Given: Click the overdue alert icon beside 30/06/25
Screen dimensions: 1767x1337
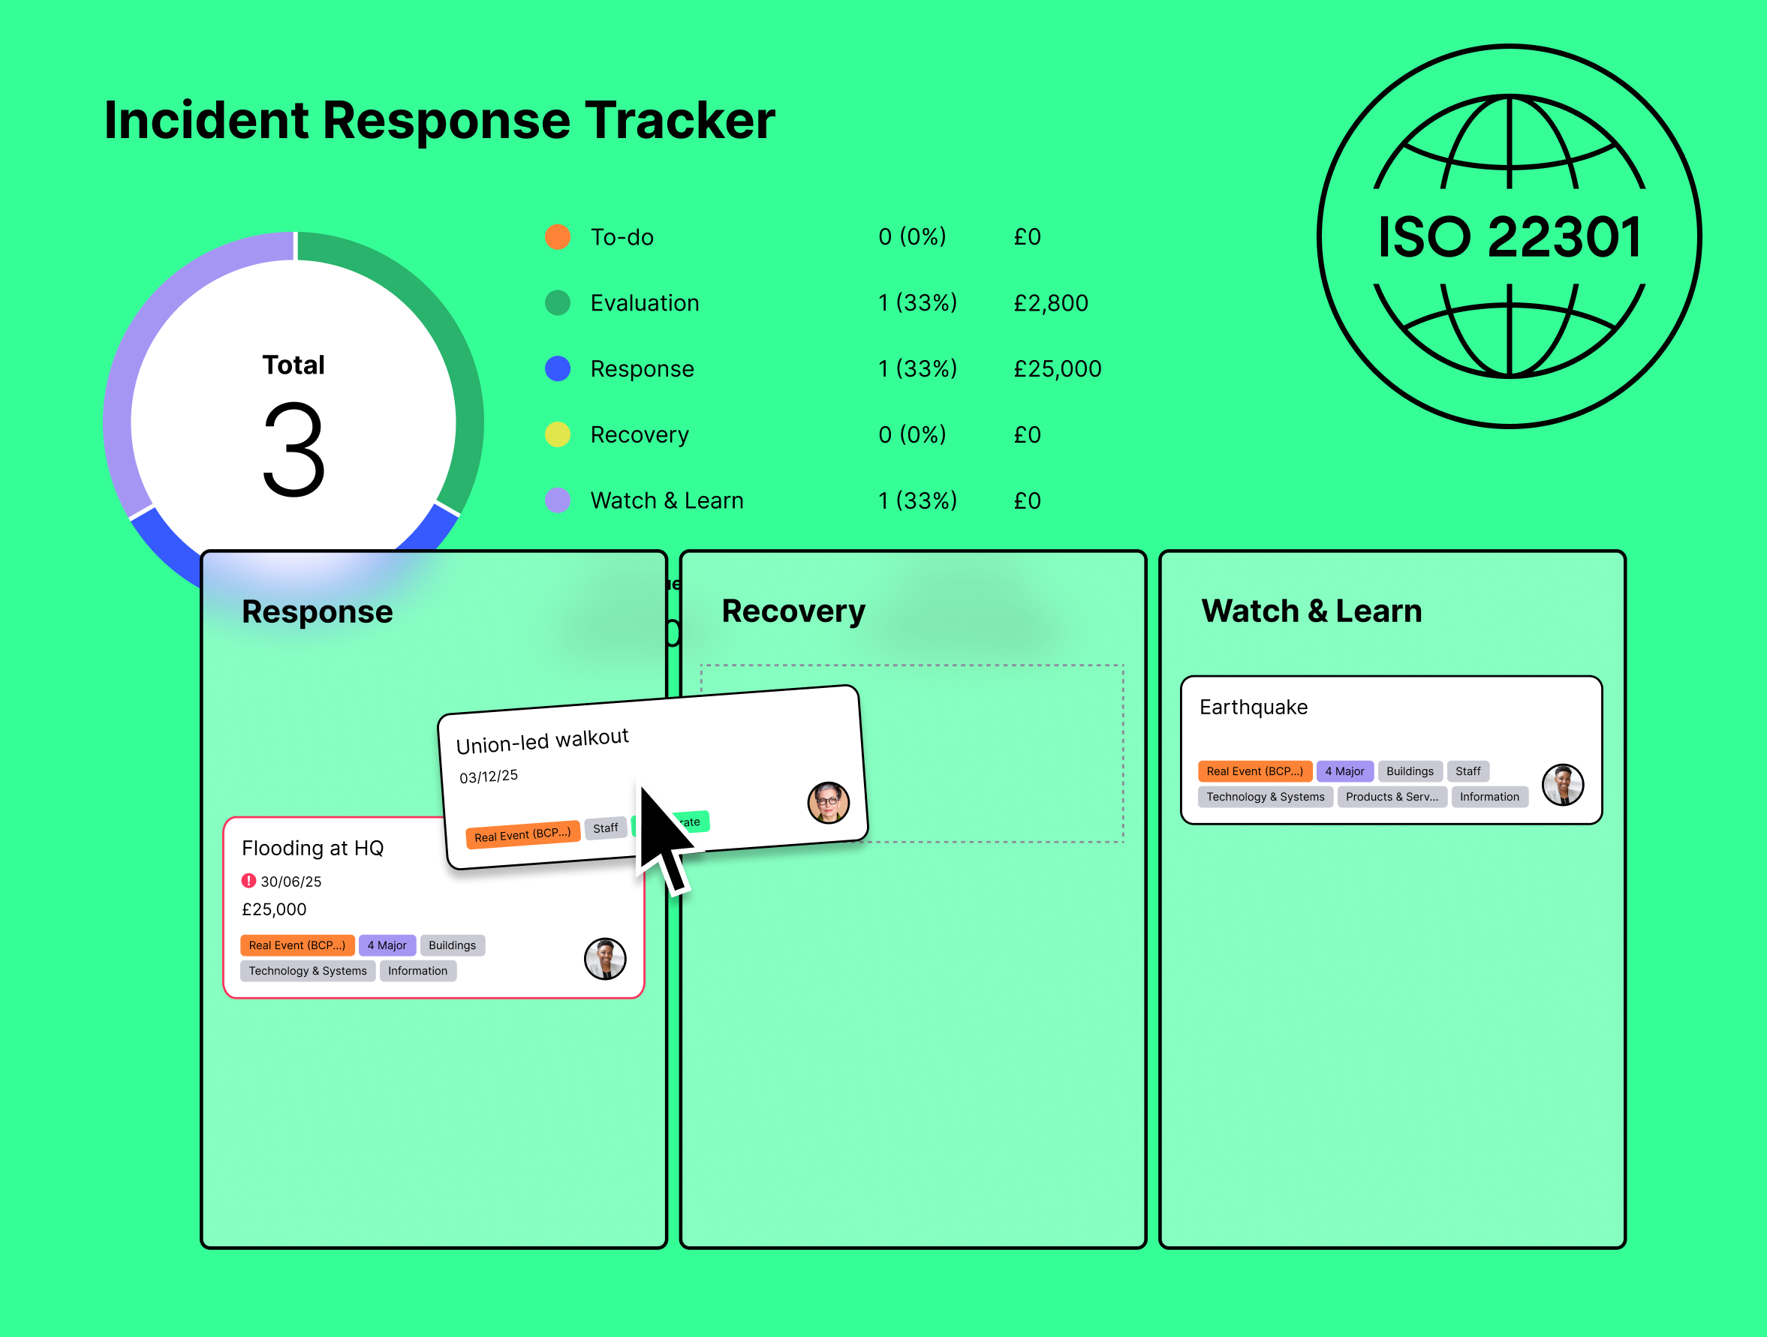Looking at the screenshot, I should click(248, 880).
